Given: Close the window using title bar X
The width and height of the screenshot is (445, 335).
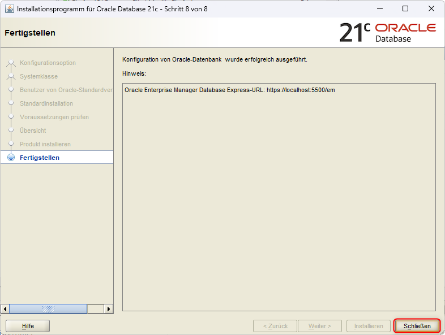Looking at the screenshot, I should click(x=431, y=9).
